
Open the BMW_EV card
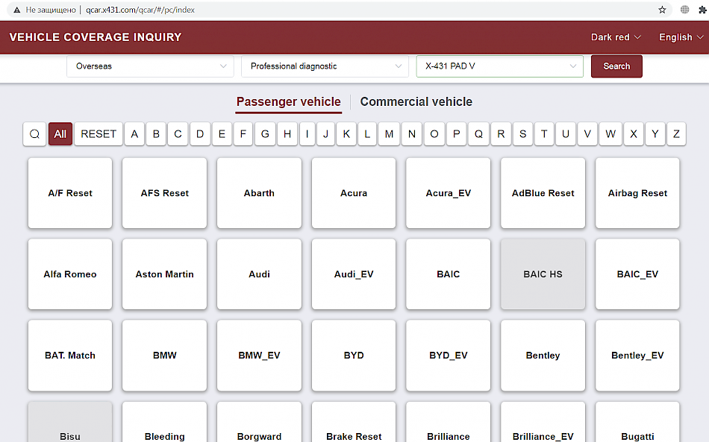point(259,356)
